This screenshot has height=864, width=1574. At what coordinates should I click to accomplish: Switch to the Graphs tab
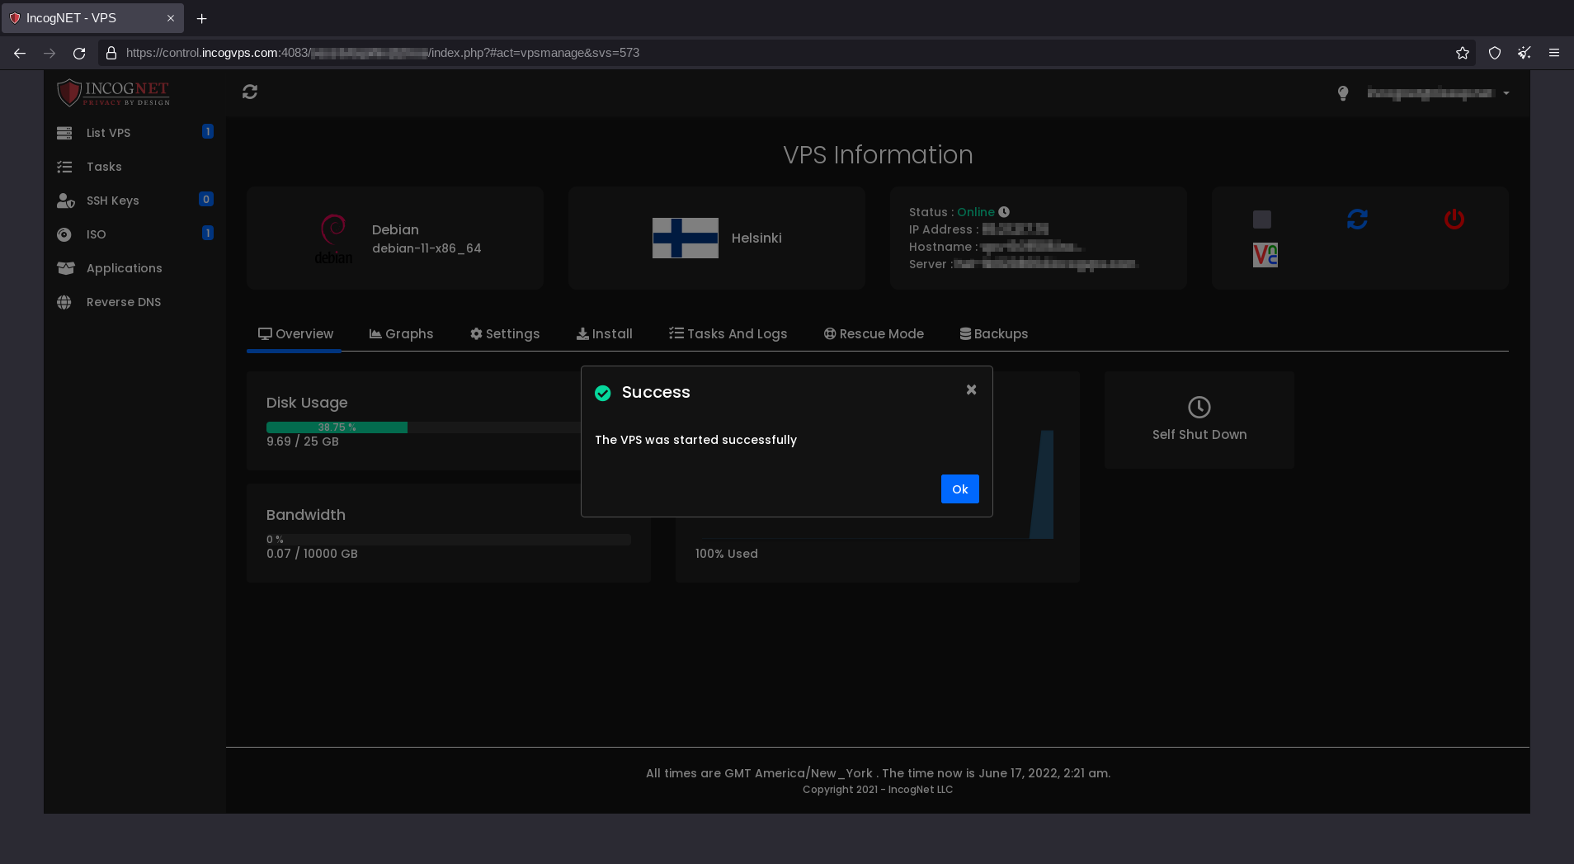(x=401, y=333)
